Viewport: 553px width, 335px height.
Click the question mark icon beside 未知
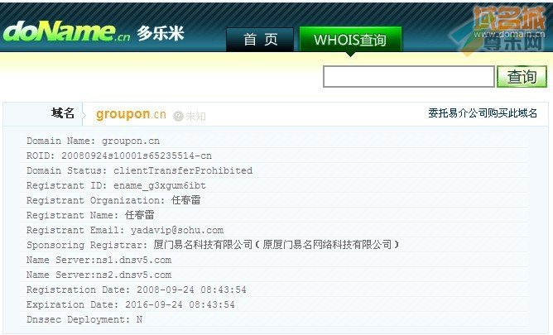coord(178,116)
